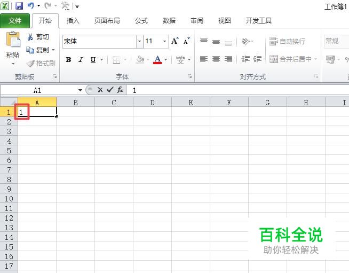Open the font size dropdown arrow

[x=164, y=42]
